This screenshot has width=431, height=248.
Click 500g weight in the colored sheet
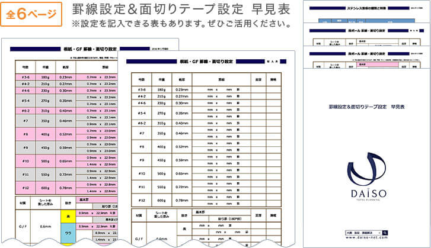(46, 161)
